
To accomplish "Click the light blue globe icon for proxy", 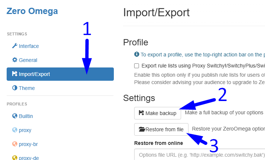I will click(x=15, y=130).
